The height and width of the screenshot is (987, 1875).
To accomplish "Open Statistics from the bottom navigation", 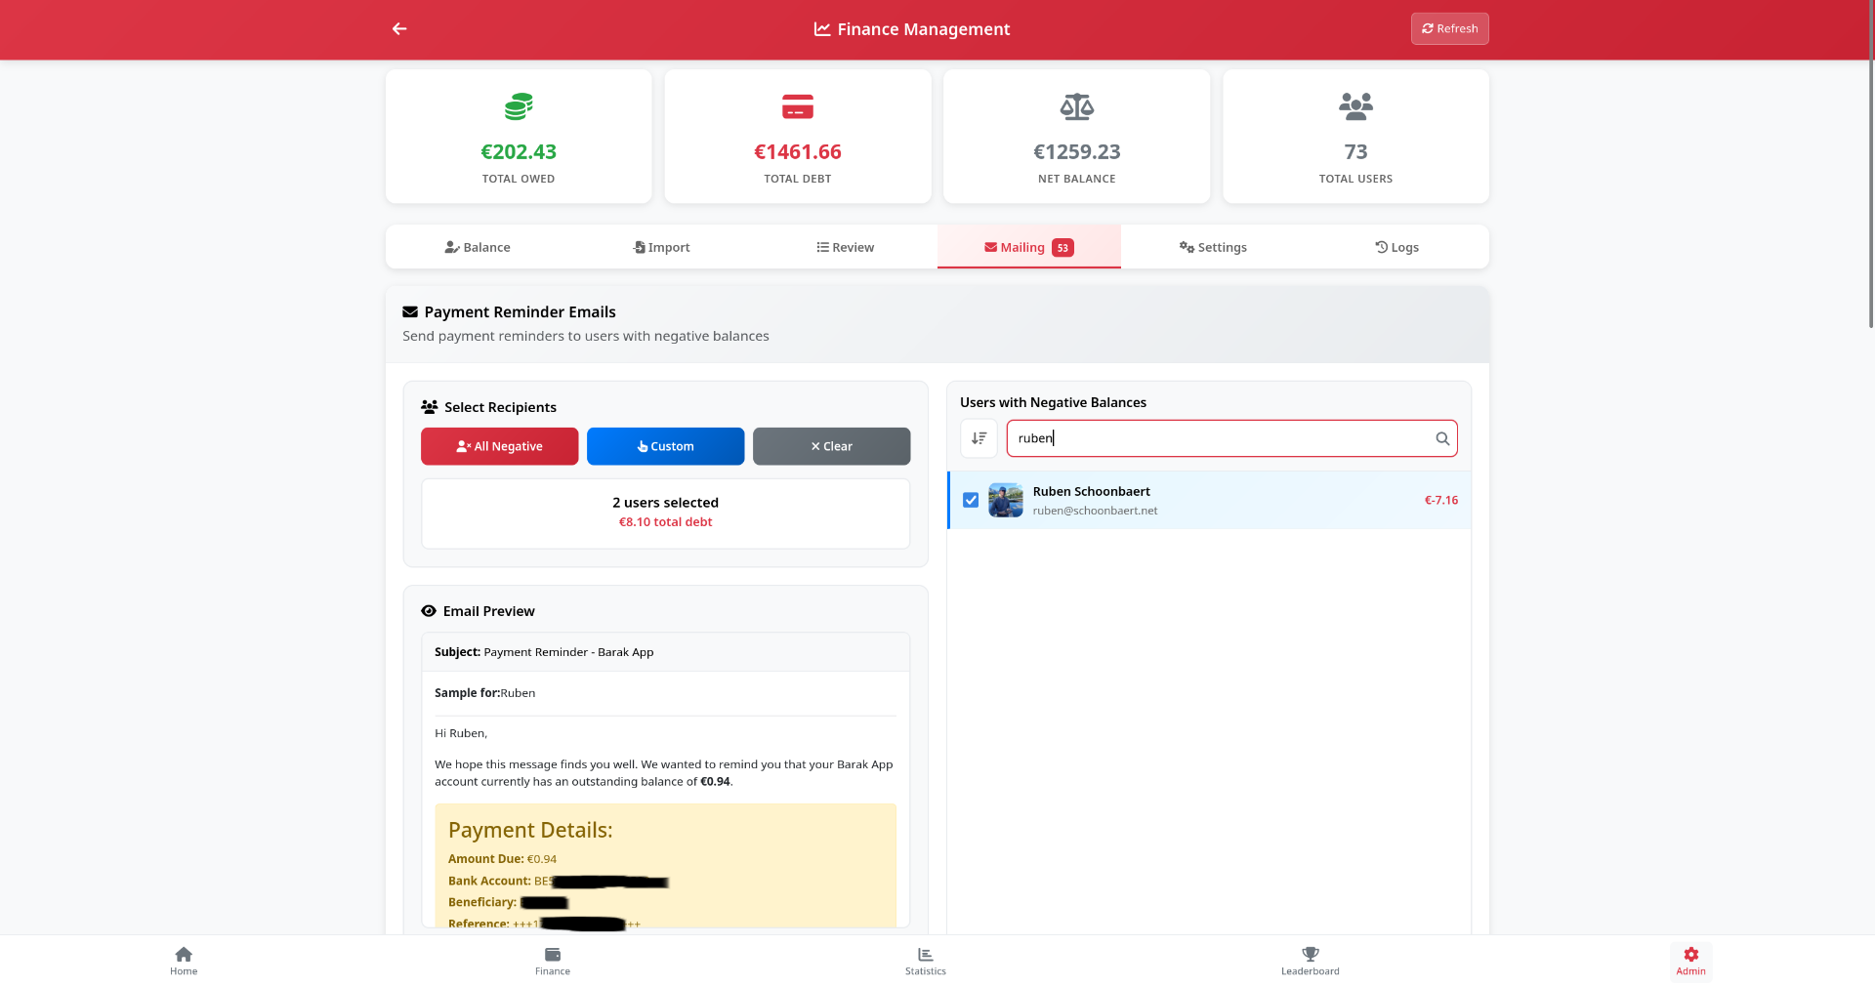I will [x=925, y=962].
